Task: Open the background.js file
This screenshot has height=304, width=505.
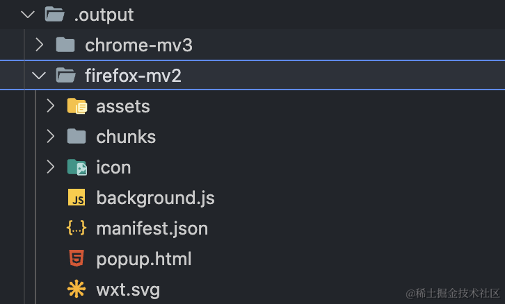Action: click(x=155, y=198)
